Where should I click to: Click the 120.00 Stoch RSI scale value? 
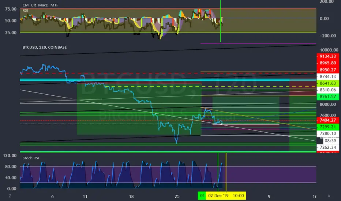click(x=10, y=156)
